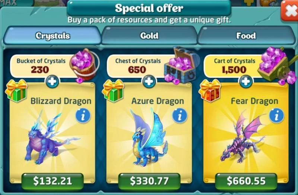298x195 pixels.
Task: Click the Chest of Crystals icon
Action: (182, 65)
